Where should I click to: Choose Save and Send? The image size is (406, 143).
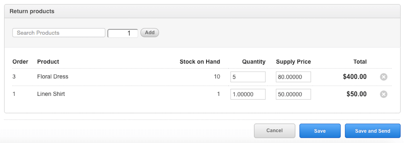coord(372,131)
